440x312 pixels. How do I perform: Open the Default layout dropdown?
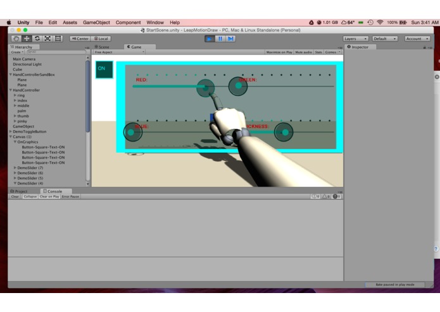[x=385, y=39]
